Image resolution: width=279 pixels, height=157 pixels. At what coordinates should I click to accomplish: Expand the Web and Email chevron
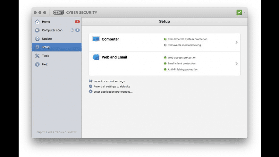236,64
